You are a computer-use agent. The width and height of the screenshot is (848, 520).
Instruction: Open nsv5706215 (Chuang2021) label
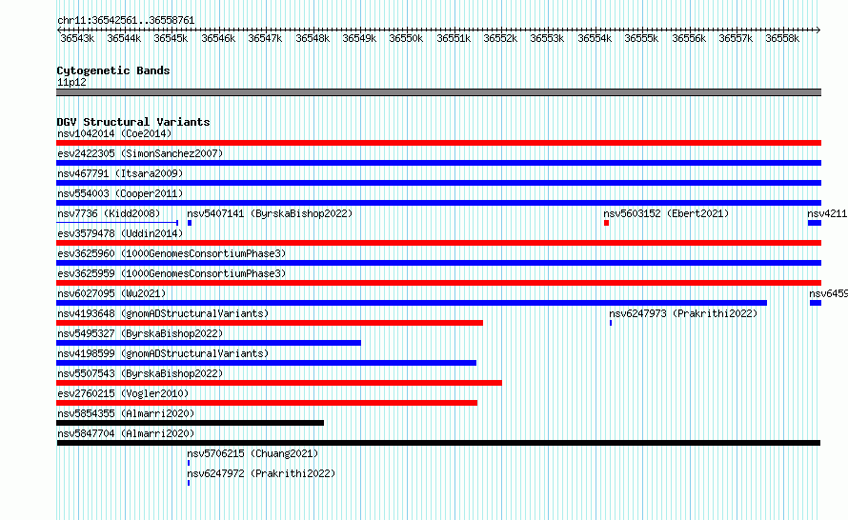pos(252,453)
